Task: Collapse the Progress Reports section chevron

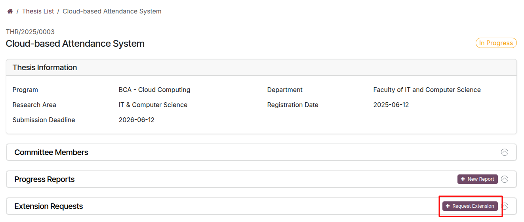Action: click(x=505, y=179)
